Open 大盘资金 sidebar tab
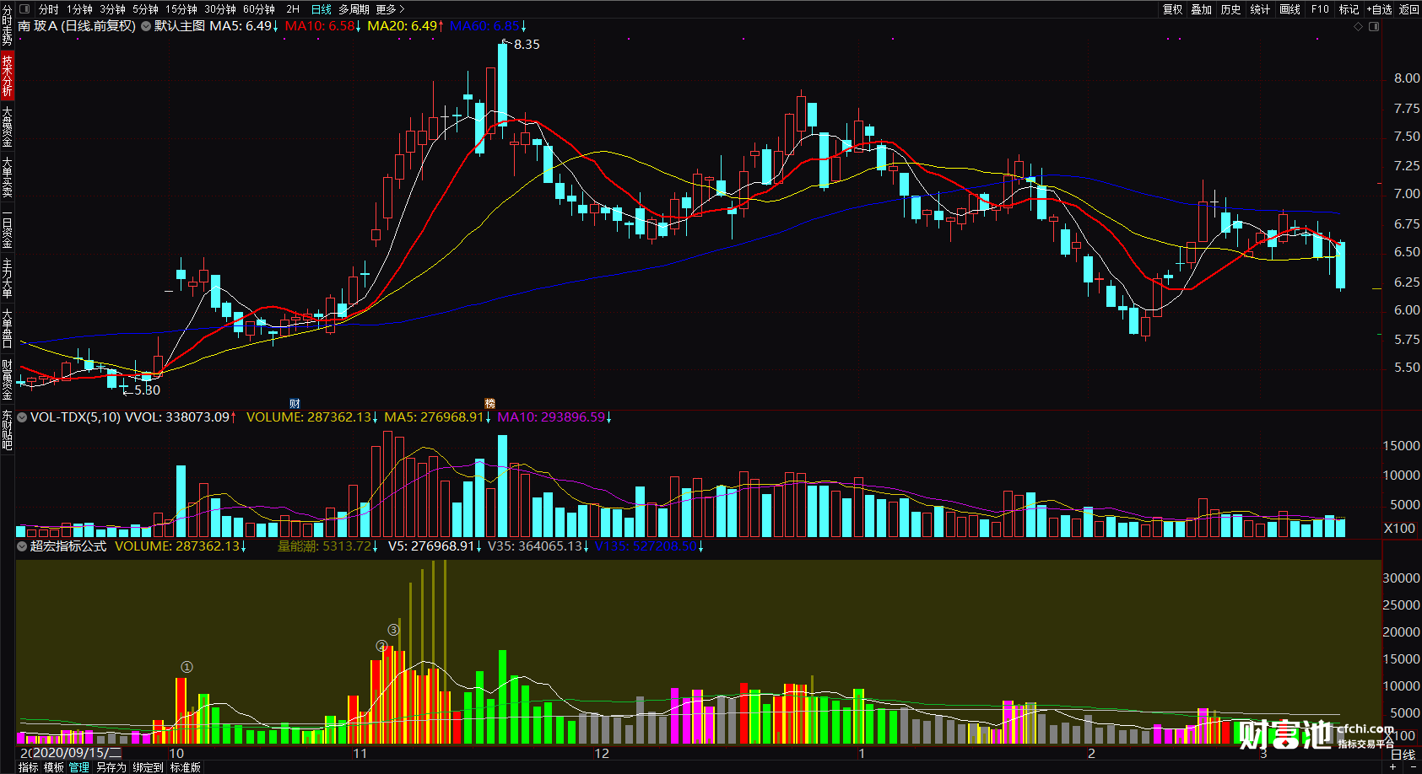Image resolution: width=1422 pixels, height=774 pixels. coord(7,126)
